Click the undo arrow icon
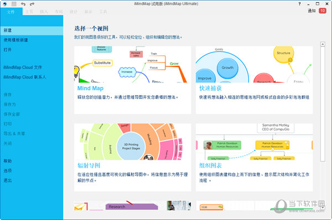Screen dimensions: 332x220 [x=23, y=4]
